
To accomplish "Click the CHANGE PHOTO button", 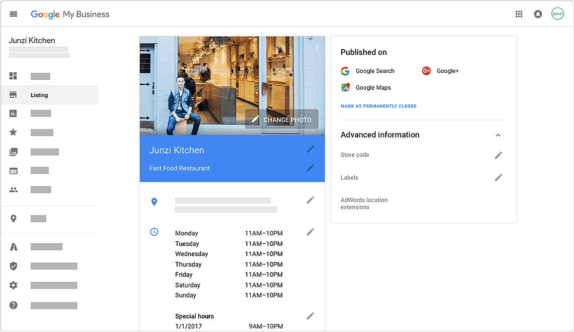I will click(281, 119).
